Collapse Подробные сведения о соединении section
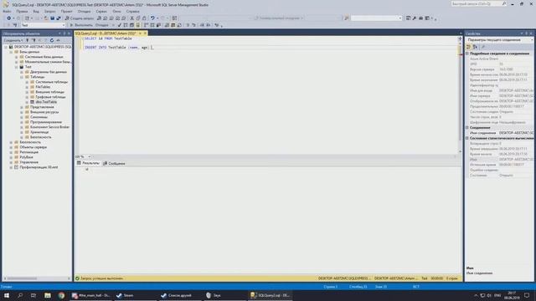Image resolution: width=536 pixels, height=301 pixels. tap(467, 54)
